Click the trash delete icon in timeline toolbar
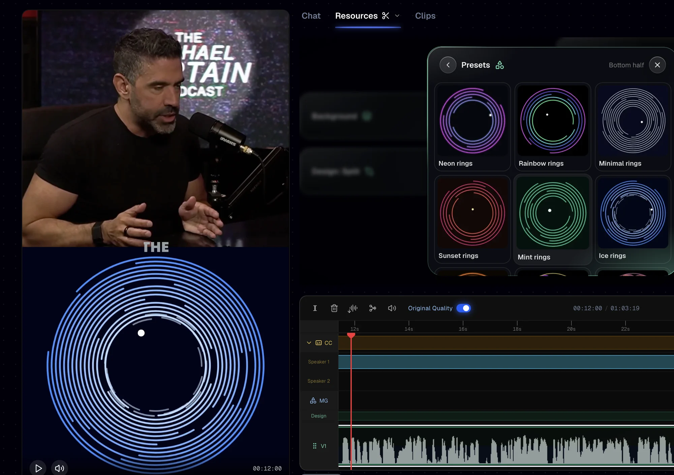The image size is (674, 475). (x=334, y=308)
